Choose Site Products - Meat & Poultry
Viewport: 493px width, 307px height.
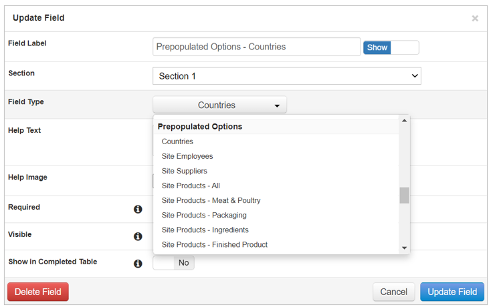click(x=211, y=200)
